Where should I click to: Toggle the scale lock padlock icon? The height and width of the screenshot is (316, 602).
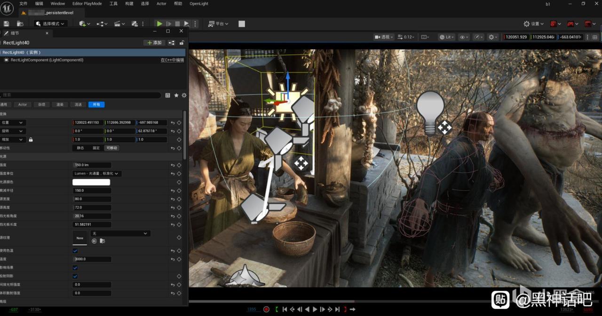pyautogui.click(x=31, y=139)
